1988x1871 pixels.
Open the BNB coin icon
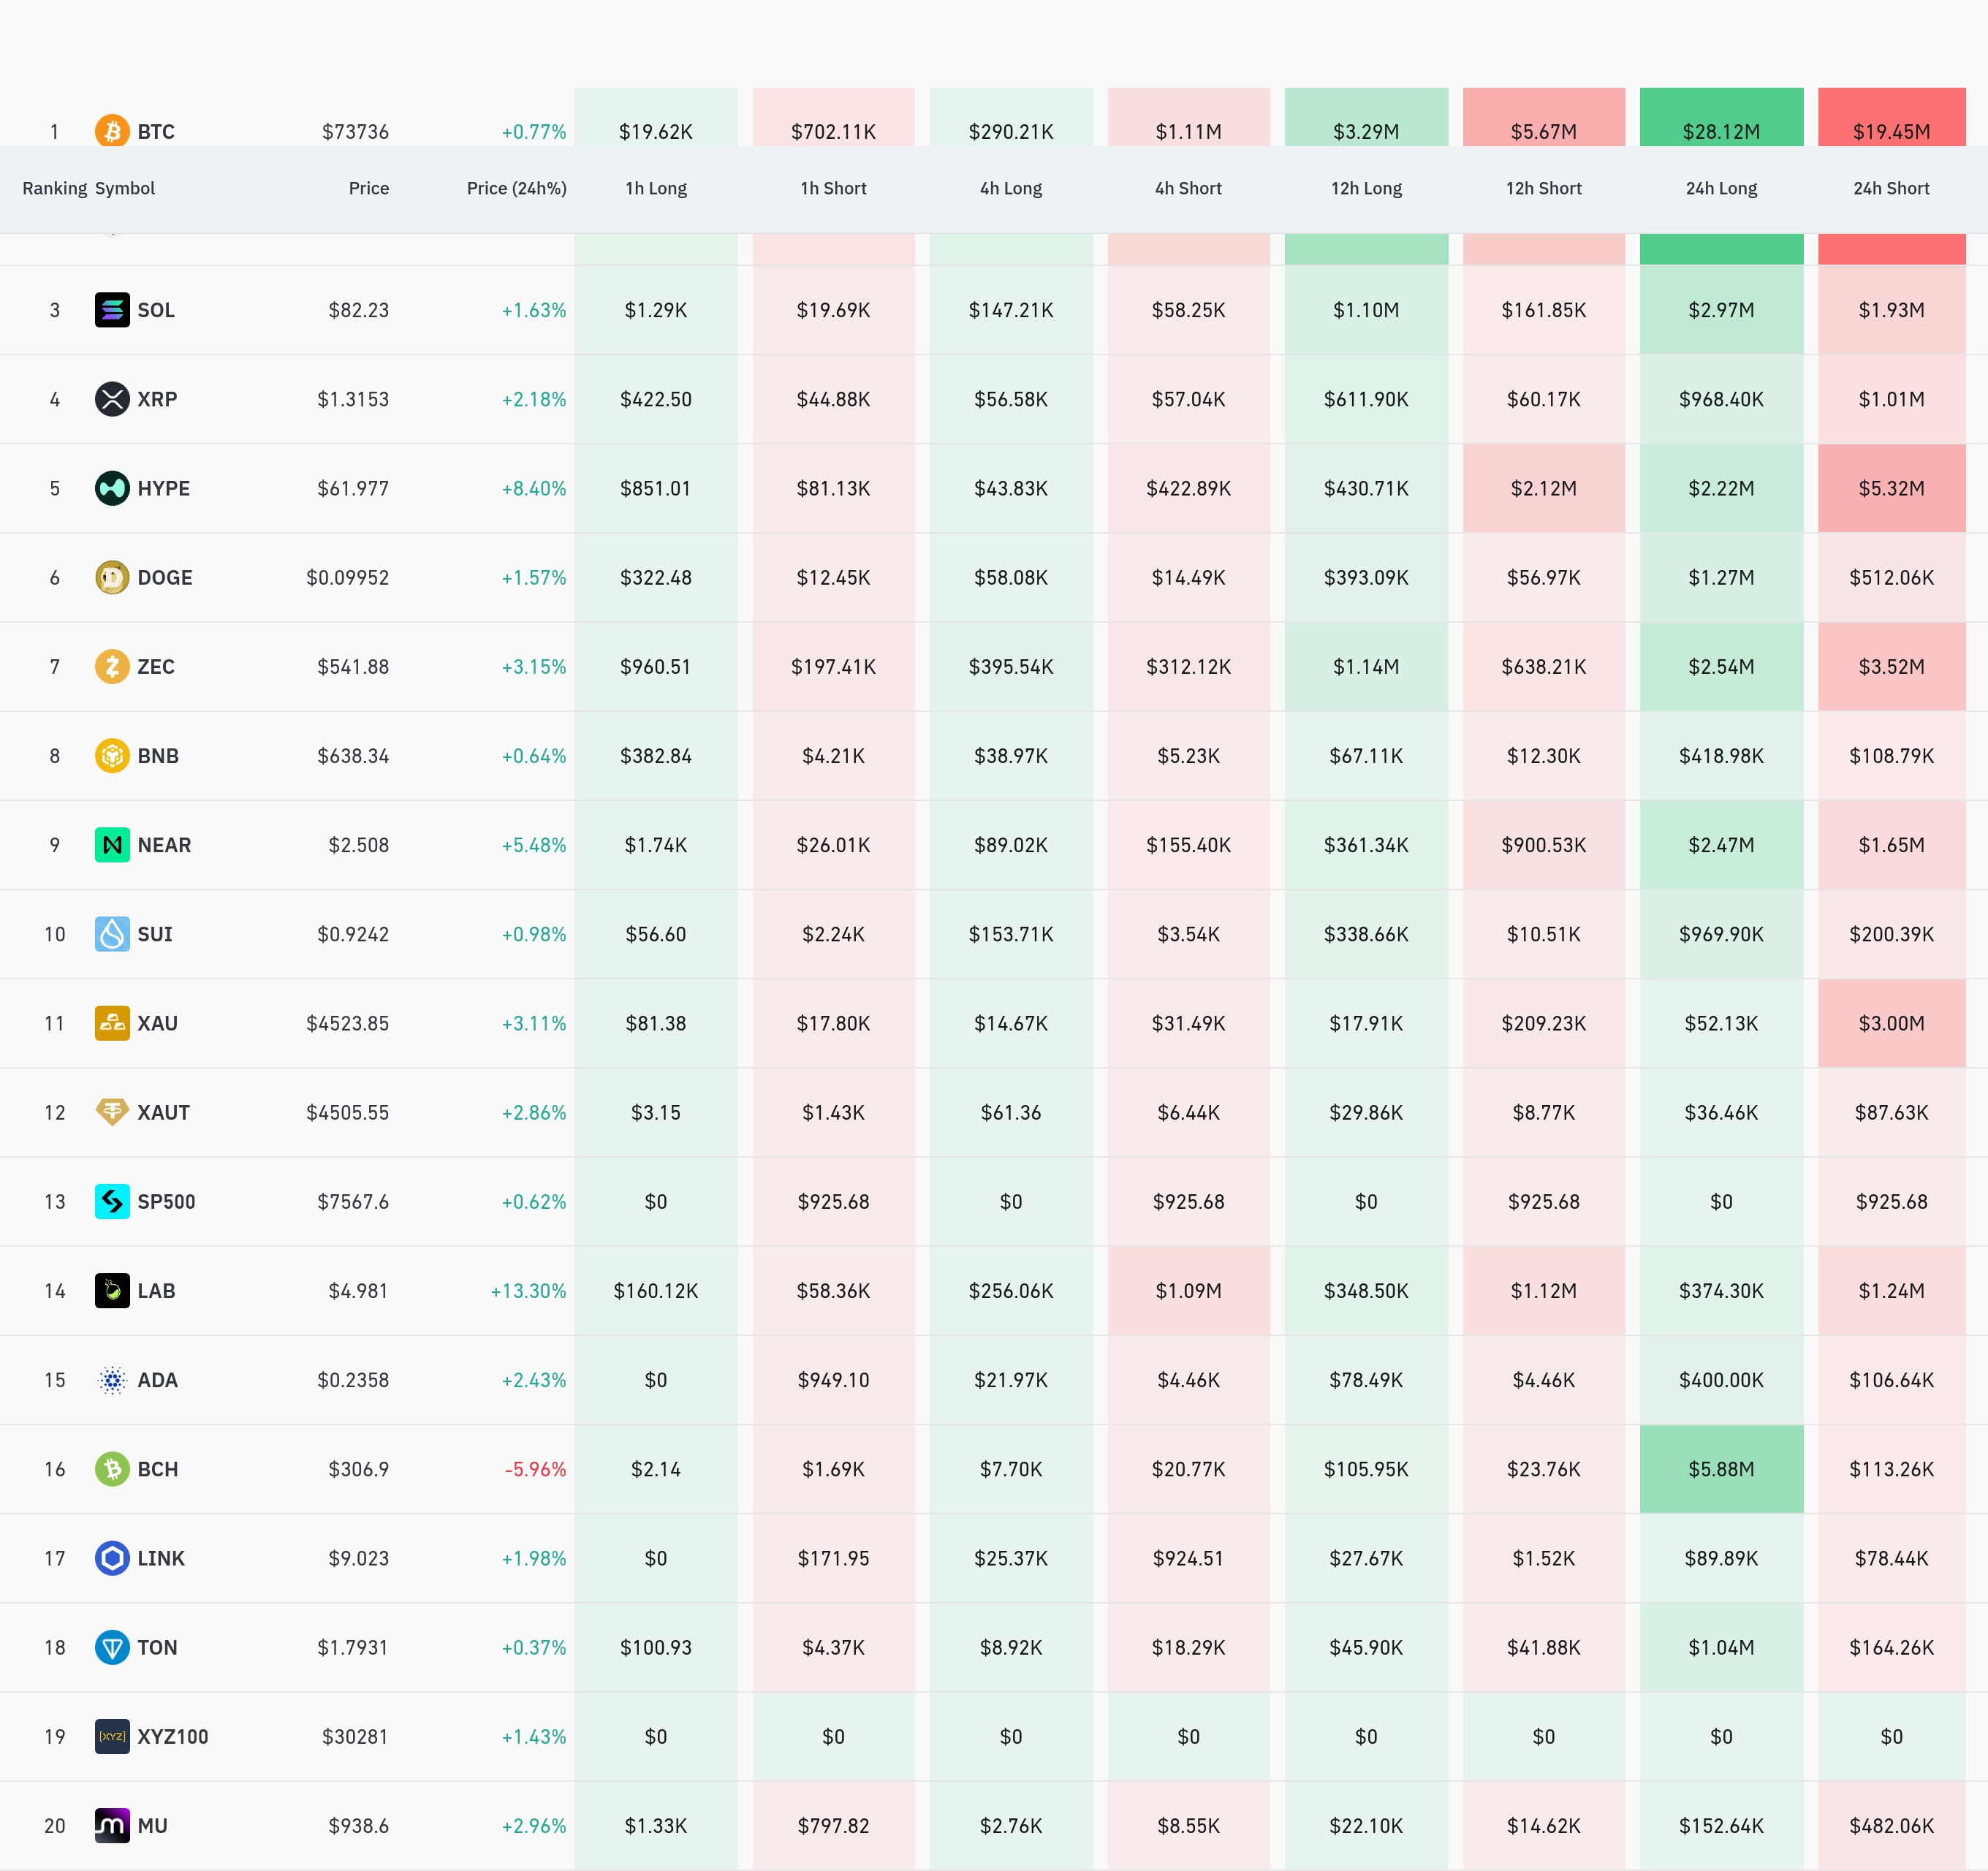pyautogui.click(x=112, y=755)
